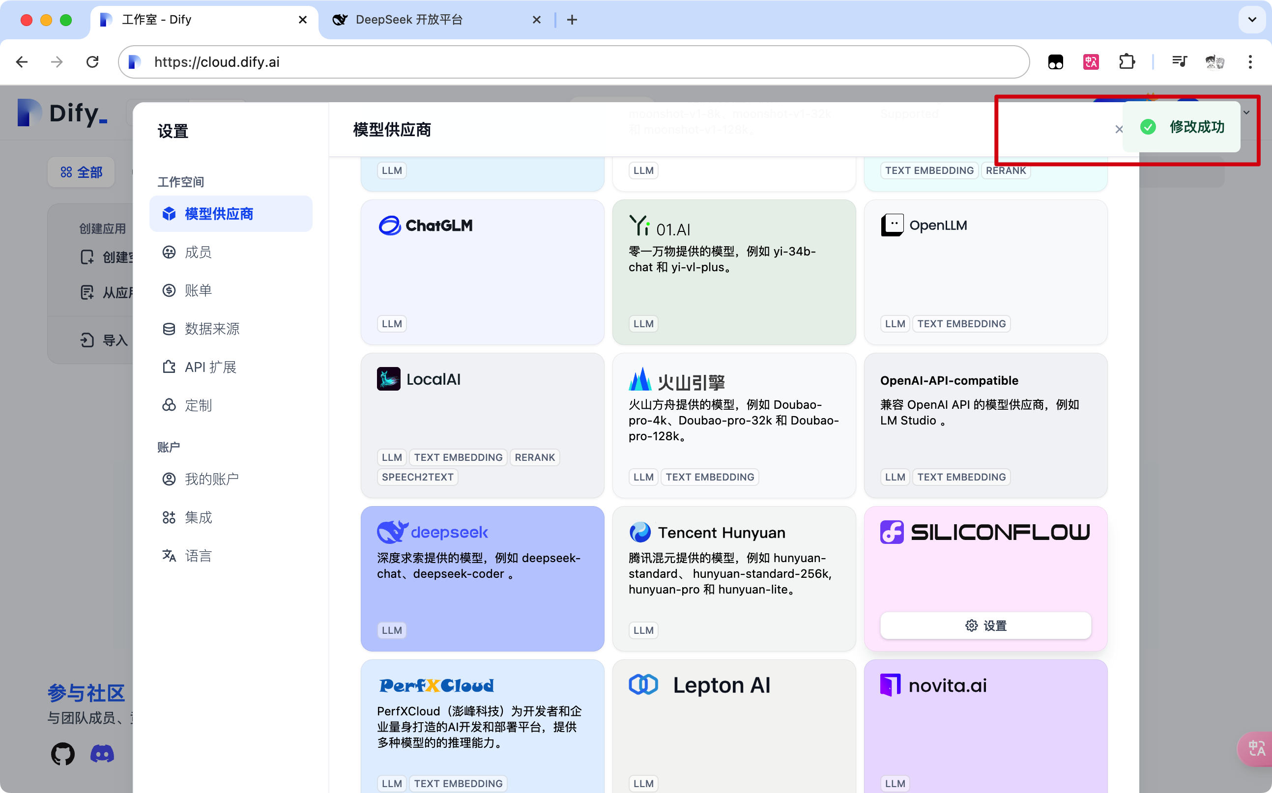
Task: Select the novita.ai provider logo
Action: [x=934, y=685]
